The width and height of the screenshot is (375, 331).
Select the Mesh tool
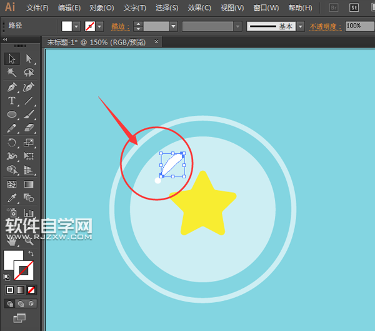coord(11,185)
